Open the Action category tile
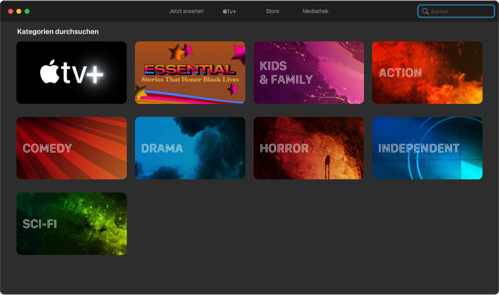The width and height of the screenshot is (499, 295). [x=427, y=72]
